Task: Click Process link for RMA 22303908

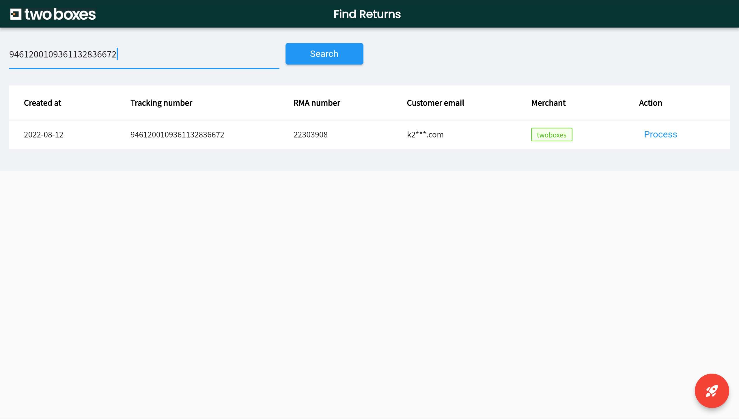Action: point(660,134)
